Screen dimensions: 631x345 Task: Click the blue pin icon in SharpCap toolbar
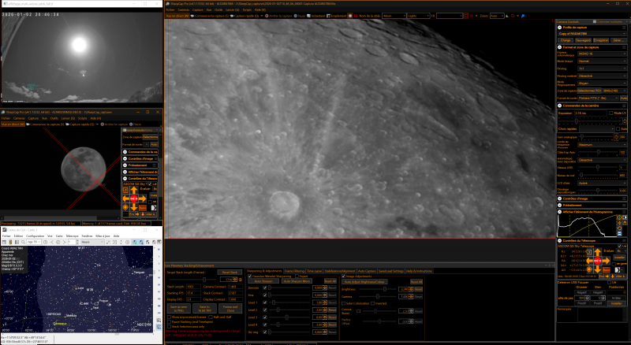click(523, 16)
